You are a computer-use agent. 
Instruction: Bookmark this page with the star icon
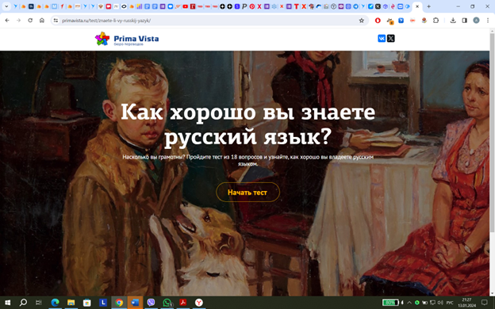tap(362, 21)
